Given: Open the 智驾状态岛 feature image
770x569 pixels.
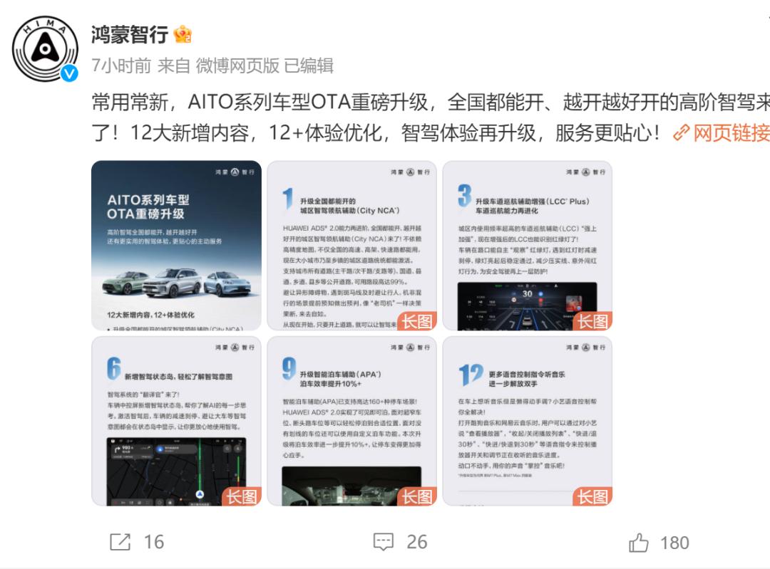Looking at the screenshot, I should [176, 421].
